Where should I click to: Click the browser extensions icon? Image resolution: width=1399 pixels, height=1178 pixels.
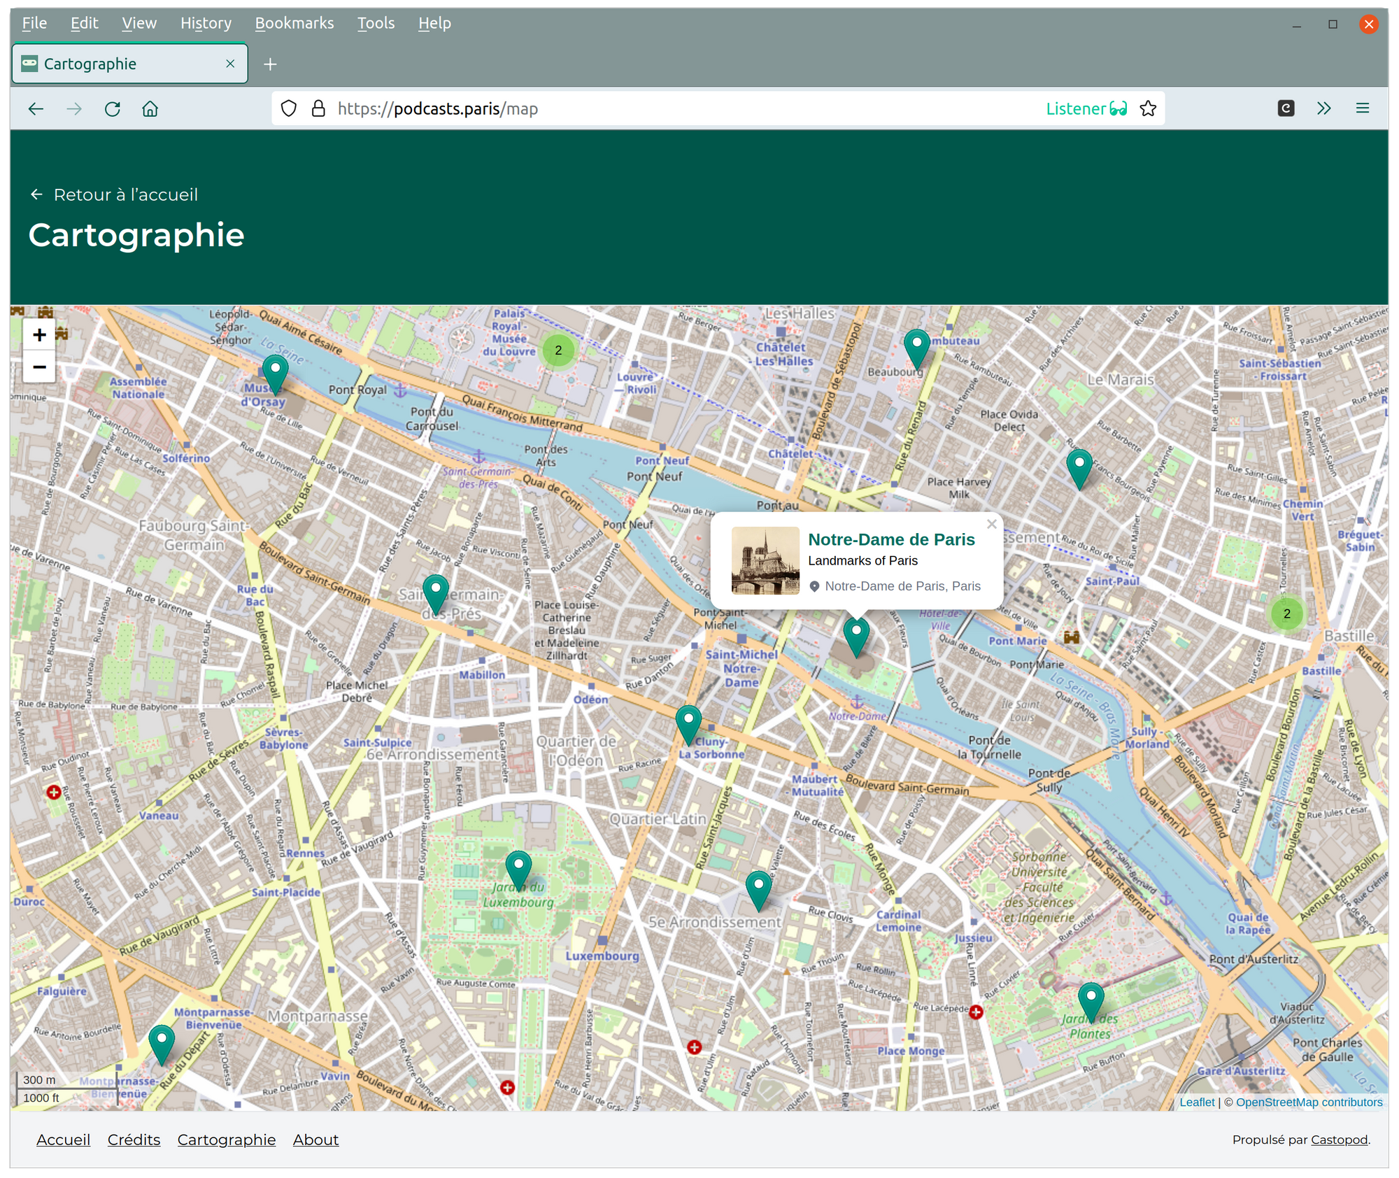[1323, 108]
